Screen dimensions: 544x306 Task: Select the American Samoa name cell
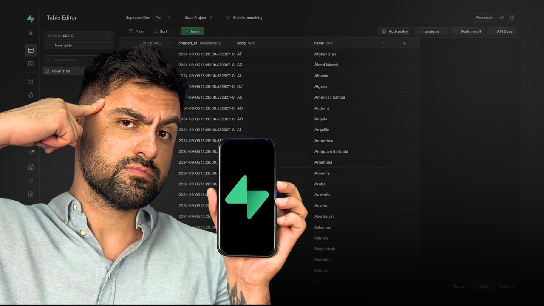(x=350, y=97)
